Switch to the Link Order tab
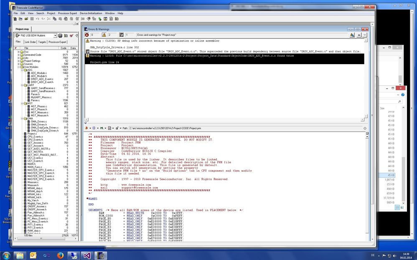 click(31, 42)
